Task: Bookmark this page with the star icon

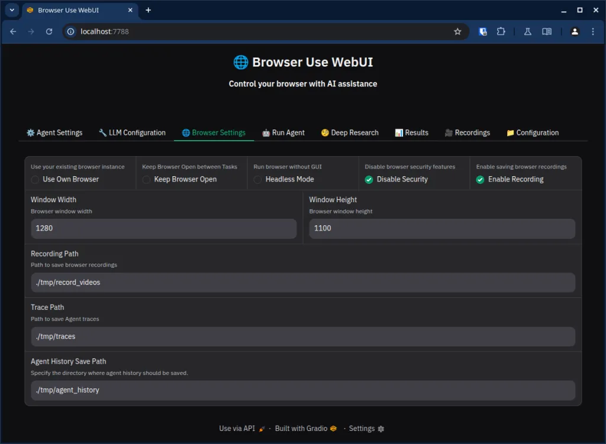Action: click(457, 32)
